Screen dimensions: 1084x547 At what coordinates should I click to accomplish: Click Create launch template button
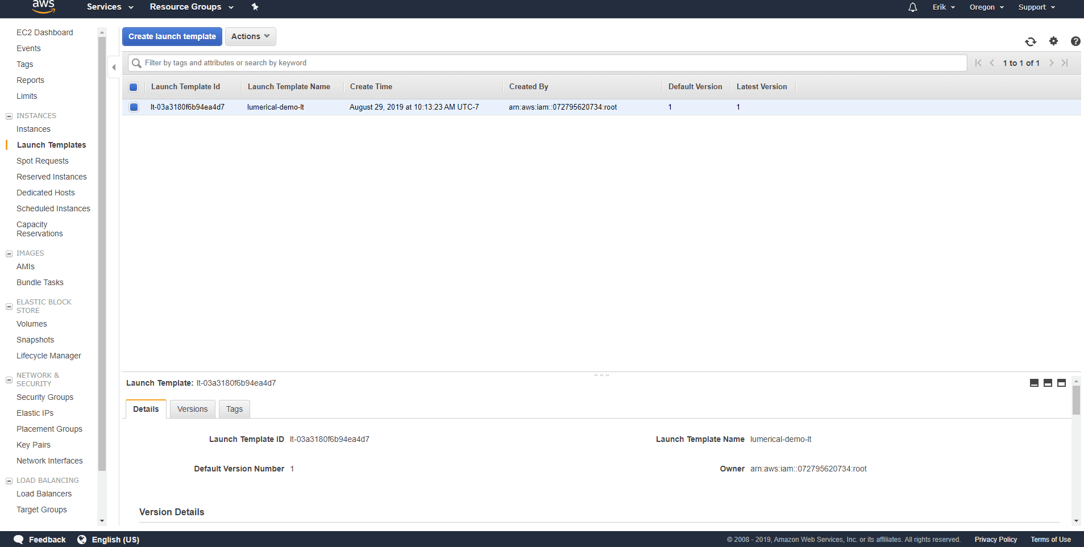[x=172, y=36]
